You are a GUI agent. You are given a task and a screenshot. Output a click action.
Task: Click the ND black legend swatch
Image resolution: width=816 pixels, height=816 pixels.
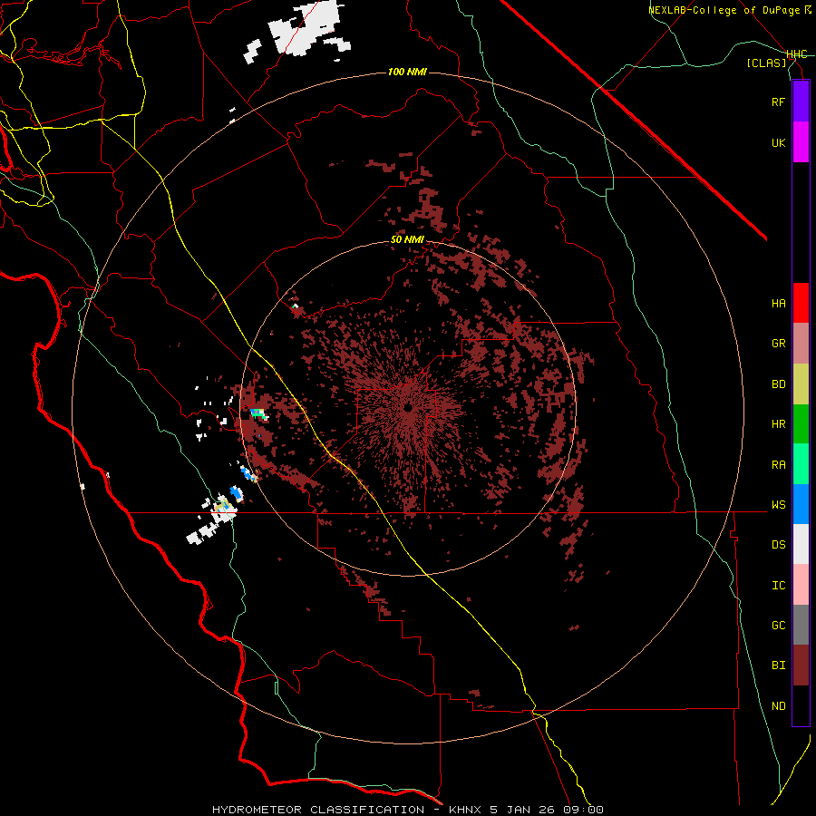coord(801,705)
